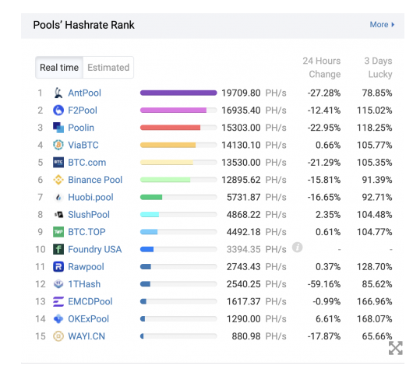
Task: Open the SlushPool link
Action: tap(89, 215)
